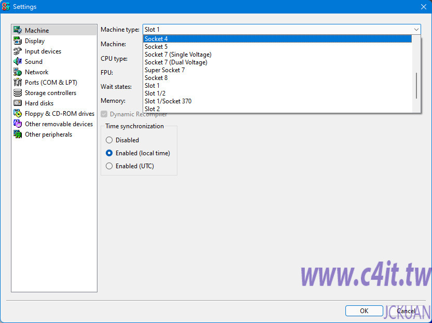Choose Slot 1/2 from the list
Screen dimensions: 432x323
277,93
